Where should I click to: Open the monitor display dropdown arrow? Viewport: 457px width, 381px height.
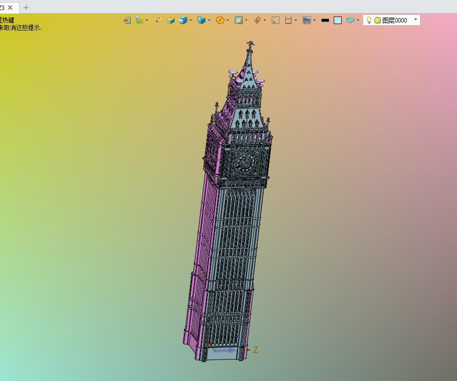(x=315, y=20)
